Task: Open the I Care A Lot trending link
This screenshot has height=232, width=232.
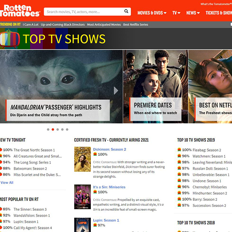Action: pos(31,25)
